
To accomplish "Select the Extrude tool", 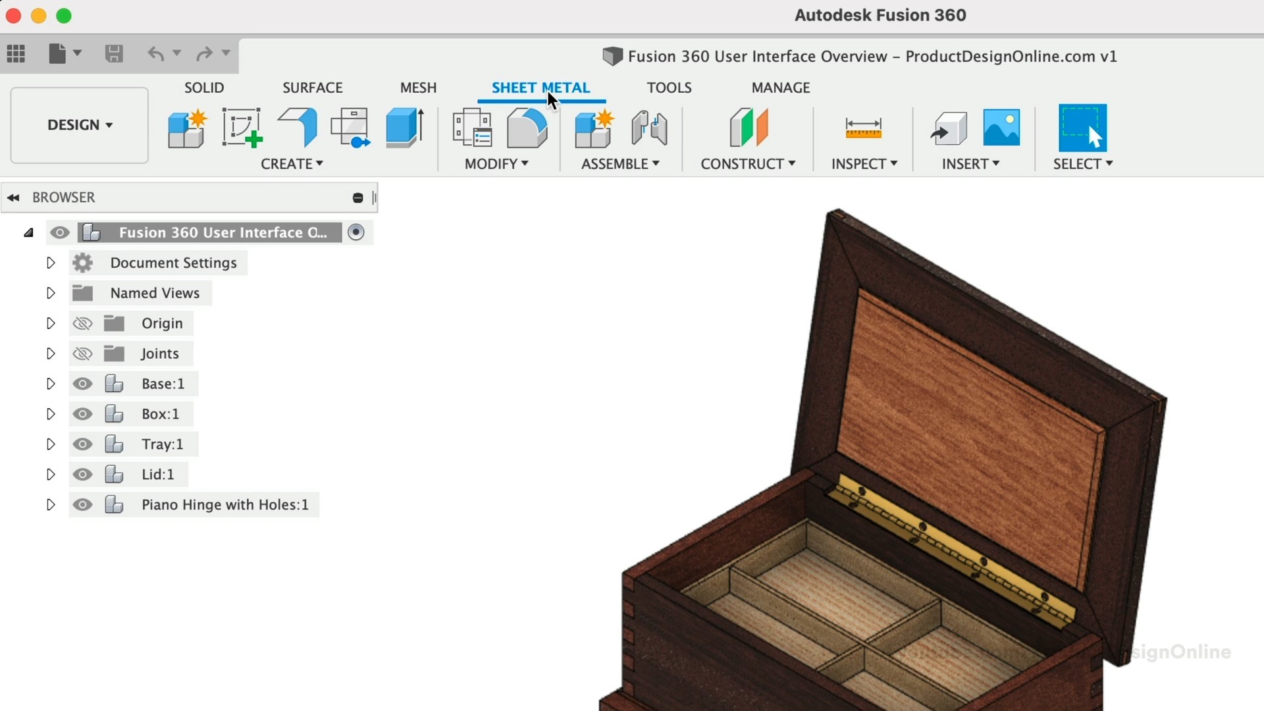I will 405,128.
